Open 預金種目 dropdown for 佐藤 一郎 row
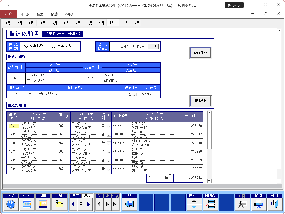Screen dimensions: 285x214 [109, 126]
